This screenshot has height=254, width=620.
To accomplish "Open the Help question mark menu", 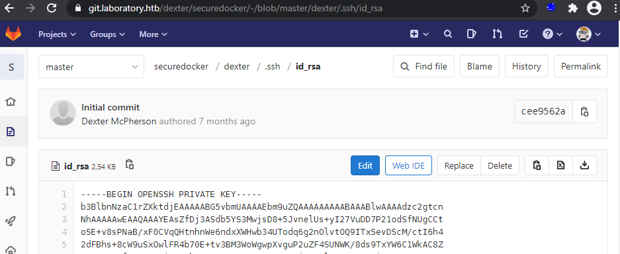I will (x=553, y=34).
